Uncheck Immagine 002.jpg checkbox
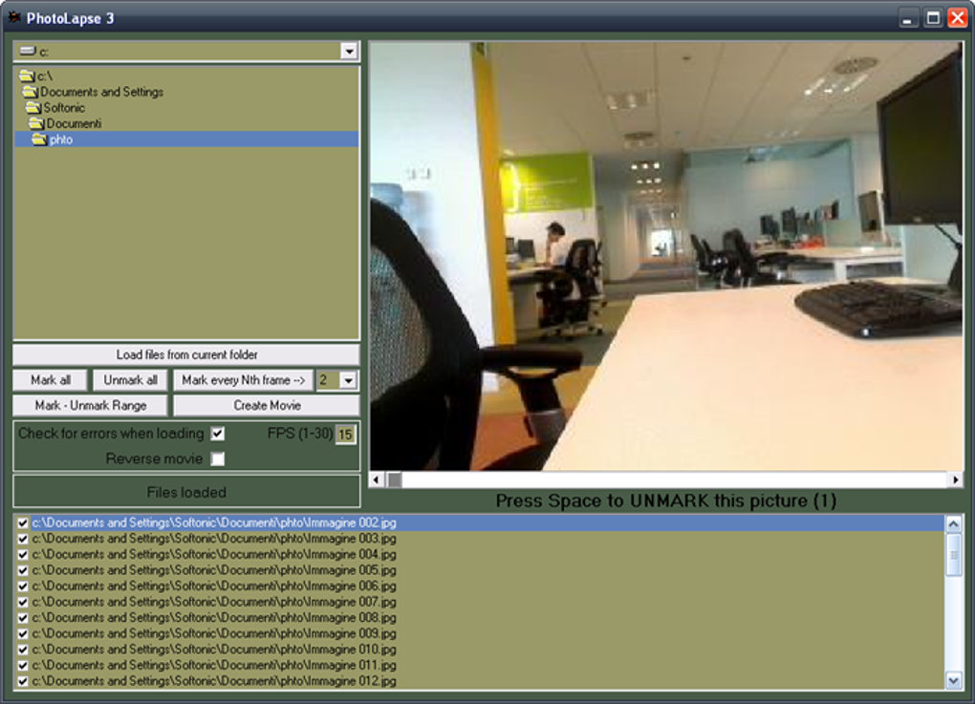The height and width of the screenshot is (704, 975). (x=22, y=523)
